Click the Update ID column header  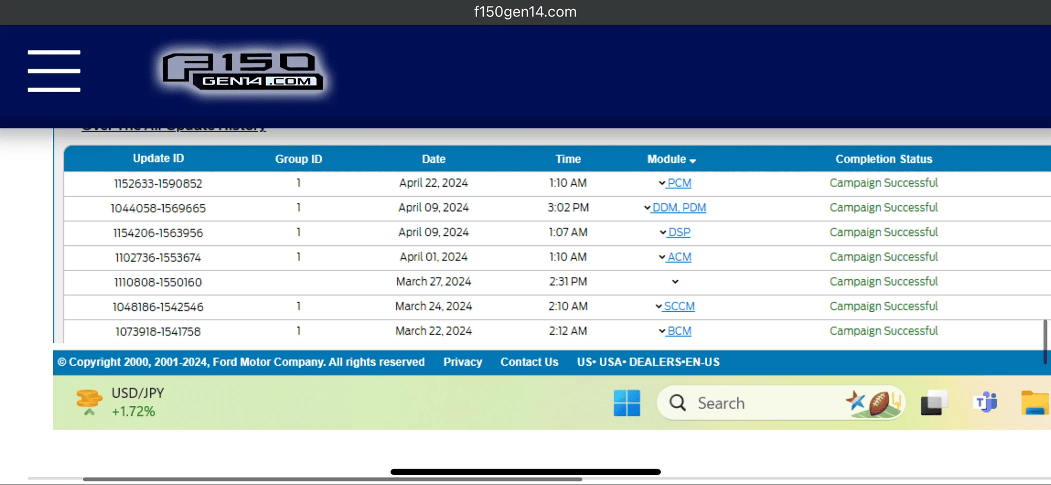click(158, 158)
